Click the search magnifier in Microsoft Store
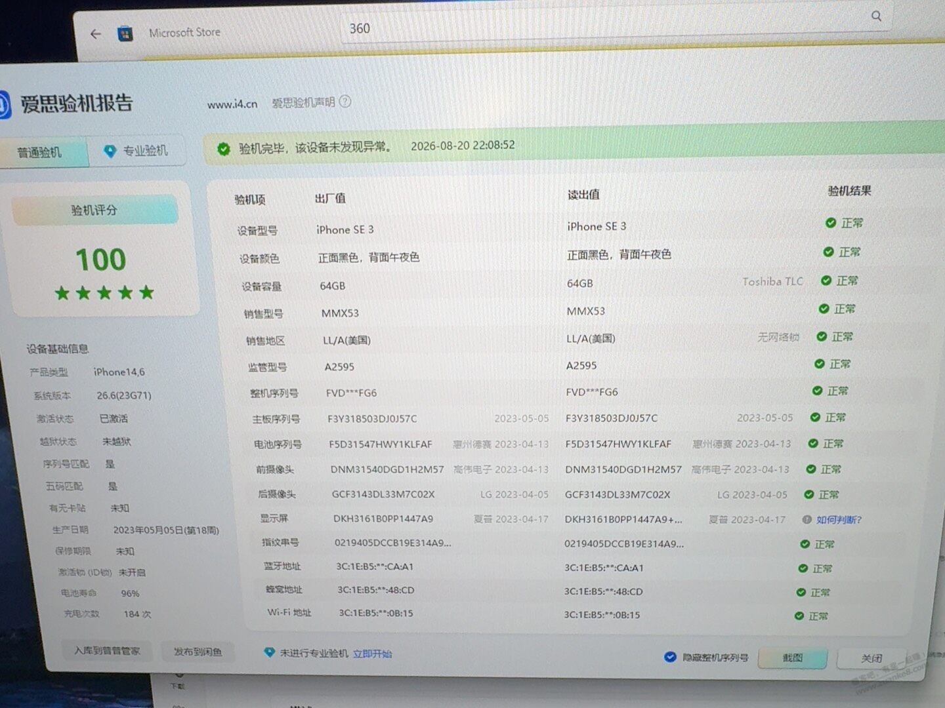The height and width of the screenshot is (708, 945). [x=876, y=16]
